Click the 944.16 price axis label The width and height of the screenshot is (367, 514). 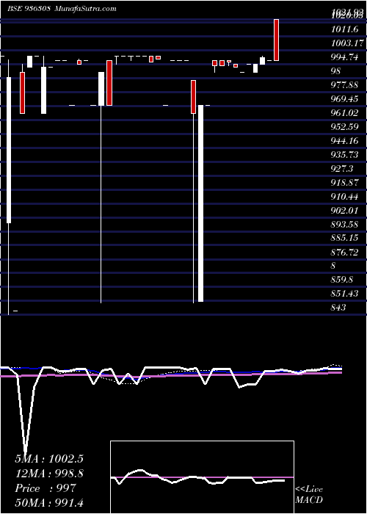344,141
